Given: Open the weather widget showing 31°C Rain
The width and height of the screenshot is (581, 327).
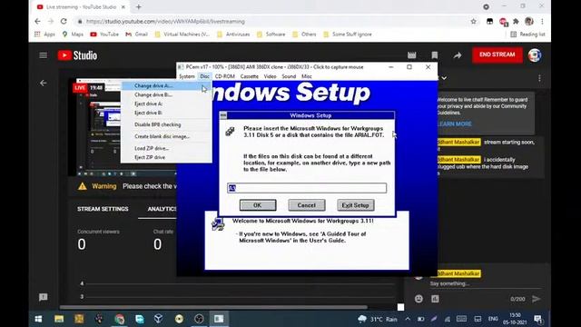Looking at the screenshot, I should [378, 319].
